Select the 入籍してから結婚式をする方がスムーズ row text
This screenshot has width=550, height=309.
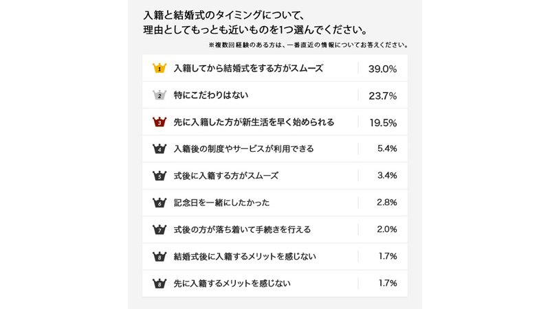click(x=248, y=68)
